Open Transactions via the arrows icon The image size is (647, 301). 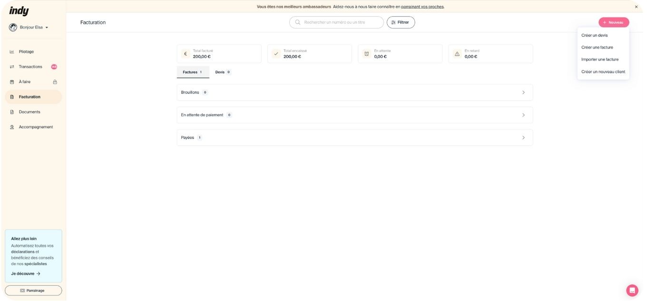click(12, 67)
